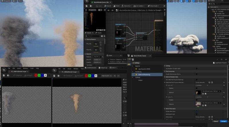229x127 pixels.
Task: Navigate back in the material graph
Action: [108, 10]
